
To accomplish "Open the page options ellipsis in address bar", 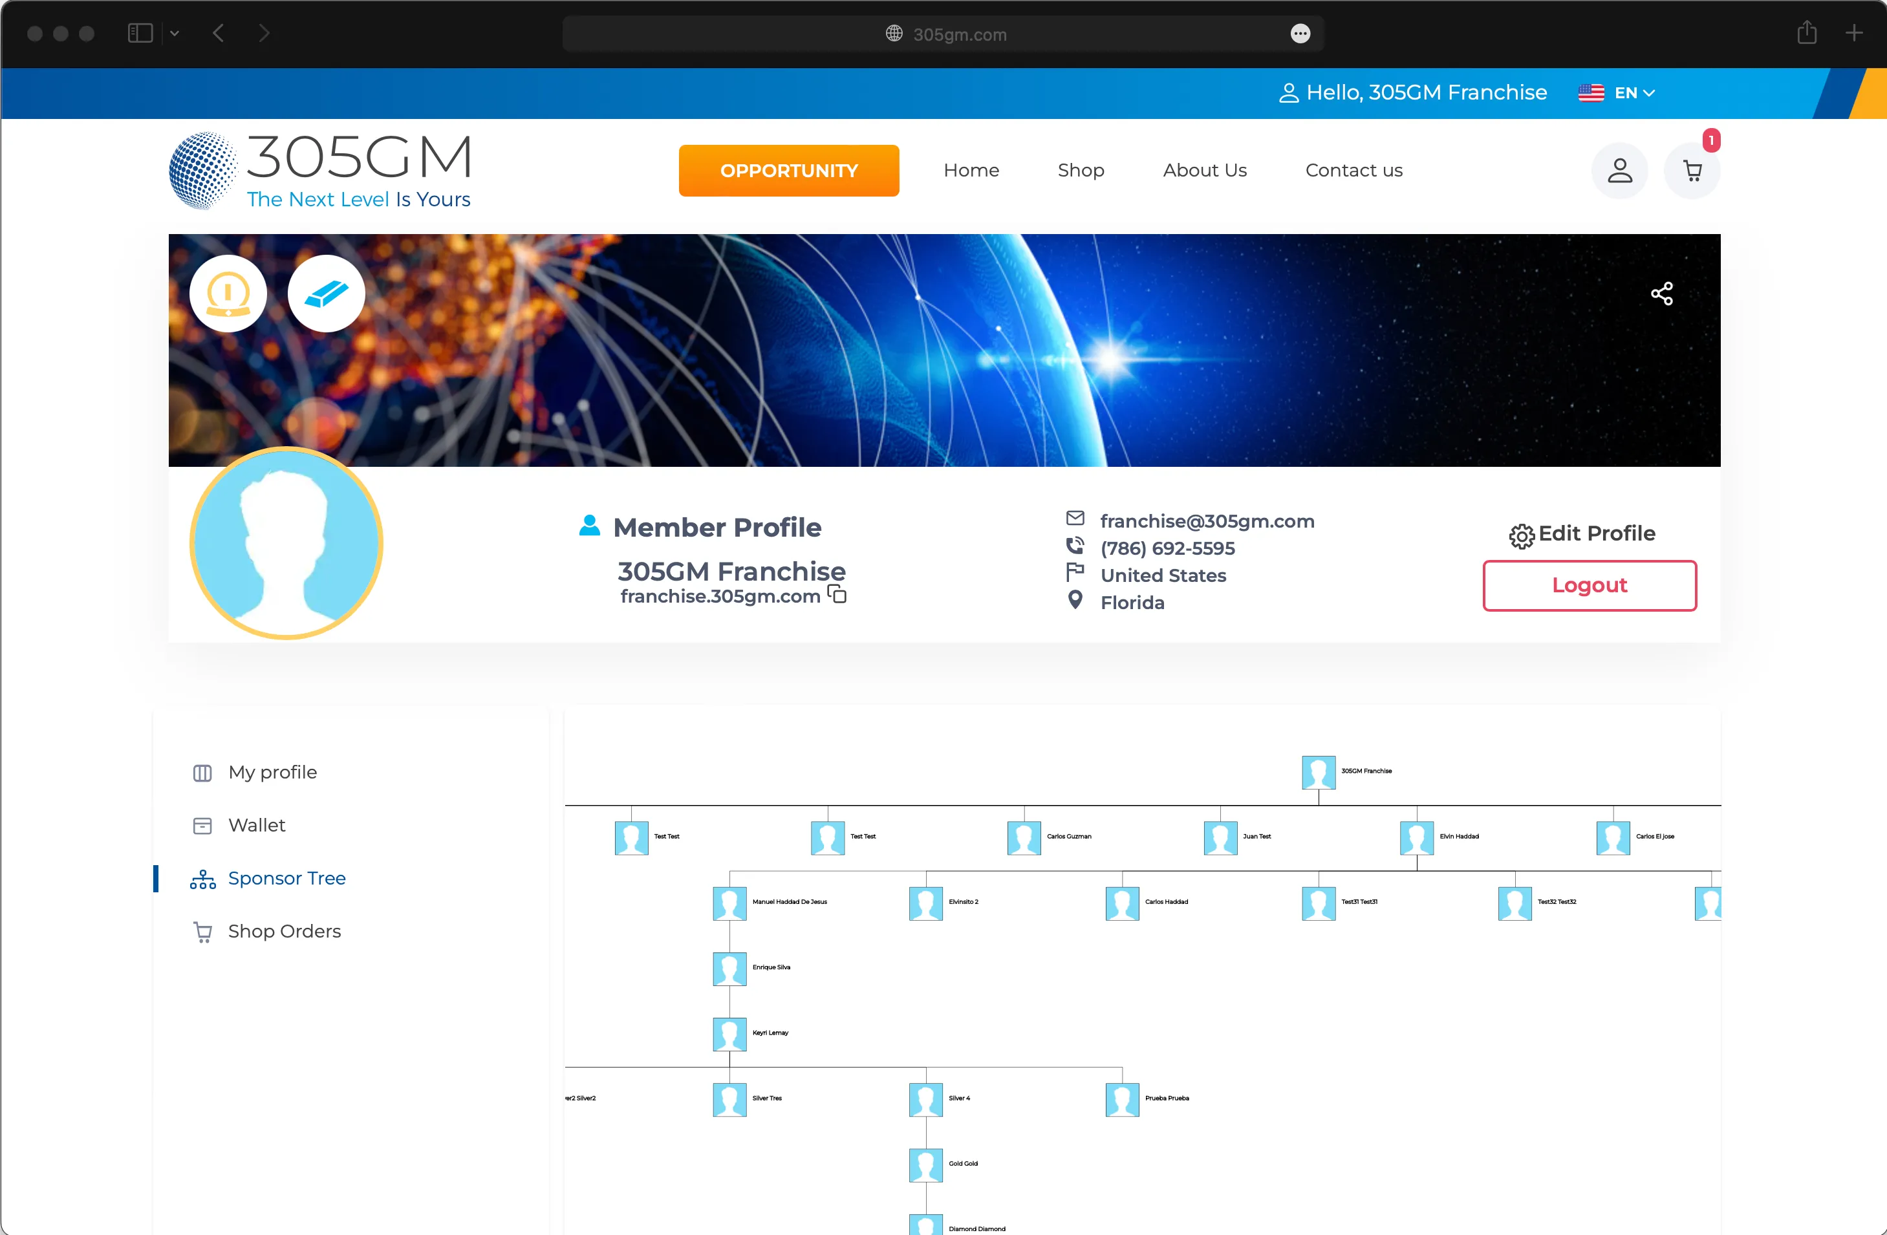I will click(1300, 33).
